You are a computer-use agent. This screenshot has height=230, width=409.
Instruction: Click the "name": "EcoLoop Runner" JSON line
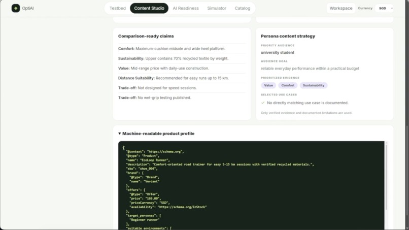[x=148, y=160]
